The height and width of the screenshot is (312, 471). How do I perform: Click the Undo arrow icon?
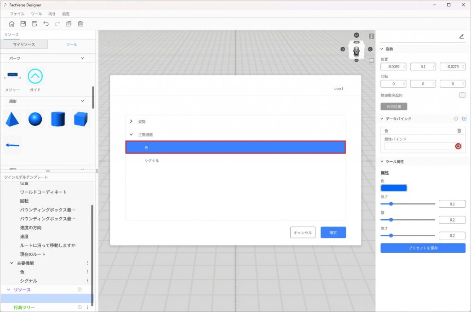(x=46, y=24)
